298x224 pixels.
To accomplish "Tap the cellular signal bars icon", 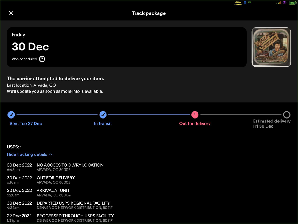I will (x=279, y=3).
